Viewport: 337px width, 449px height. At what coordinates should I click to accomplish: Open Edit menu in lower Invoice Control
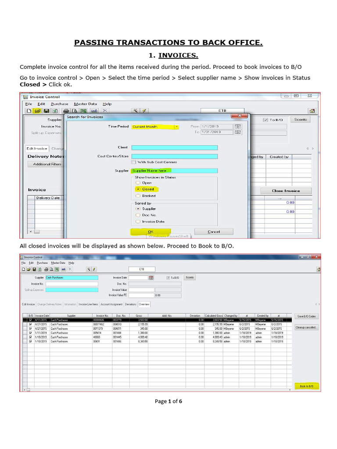(31, 263)
